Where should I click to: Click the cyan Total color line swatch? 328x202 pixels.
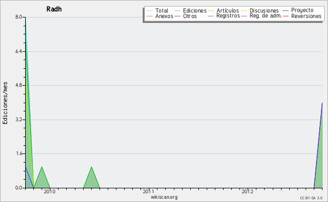[x=150, y=11]
